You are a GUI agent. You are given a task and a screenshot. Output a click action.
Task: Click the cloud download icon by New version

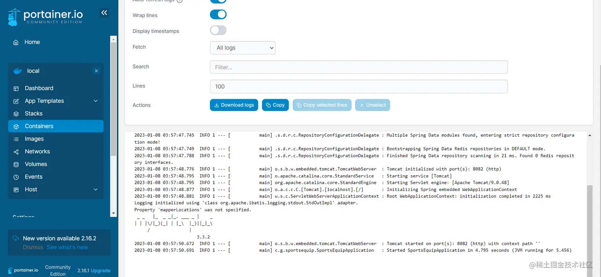tap(16, 238)
